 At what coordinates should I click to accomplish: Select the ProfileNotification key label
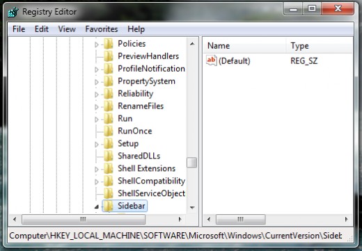[151, 69]
